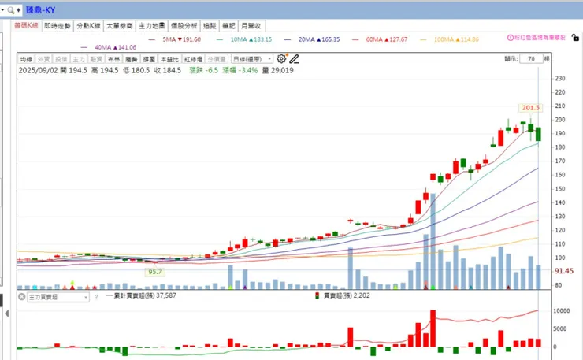Toggle the 紅綠燈 overlay button

click(x=193, y=59)
